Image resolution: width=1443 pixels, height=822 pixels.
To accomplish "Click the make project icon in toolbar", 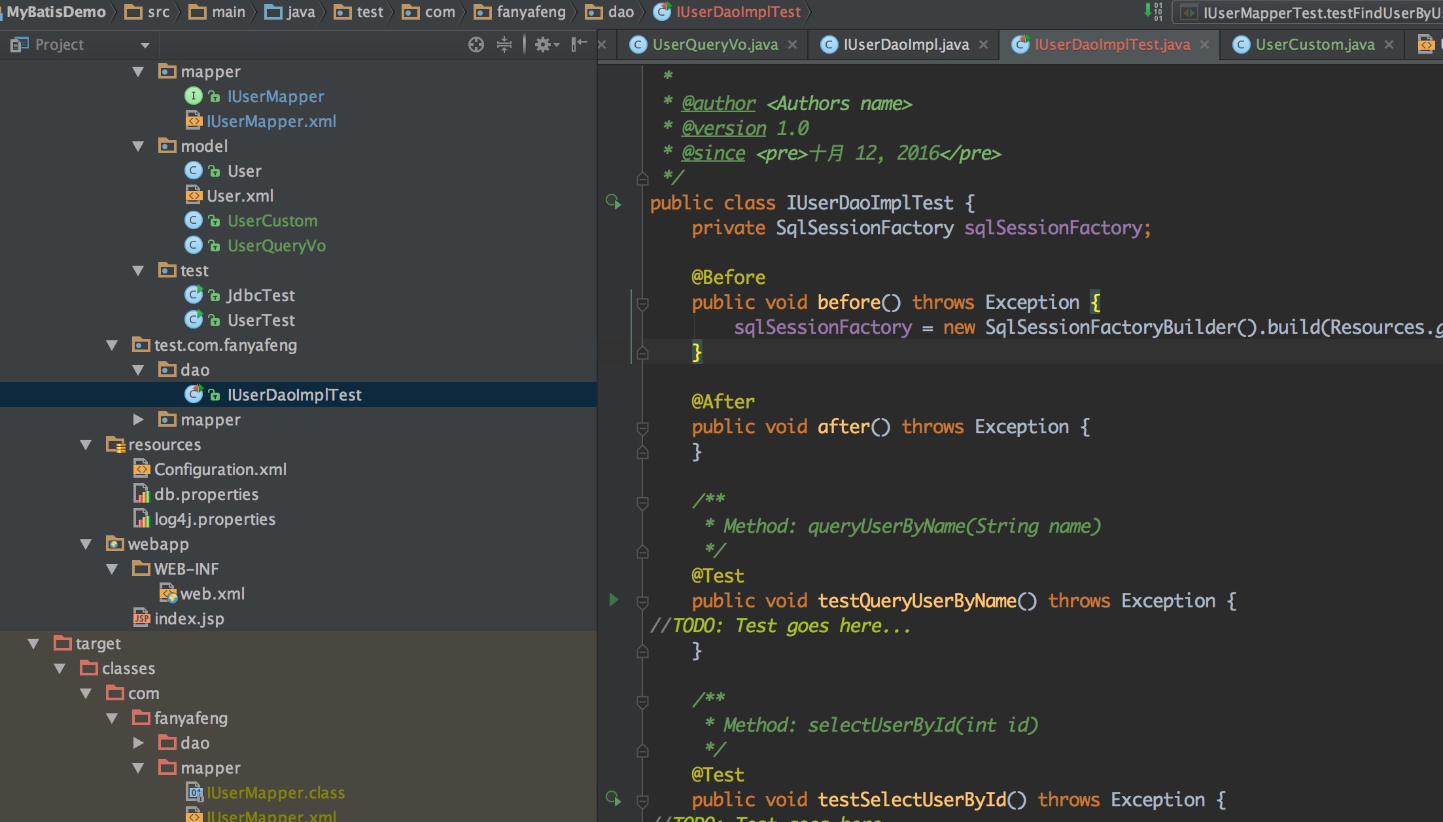I will [x=1153, y=12].
